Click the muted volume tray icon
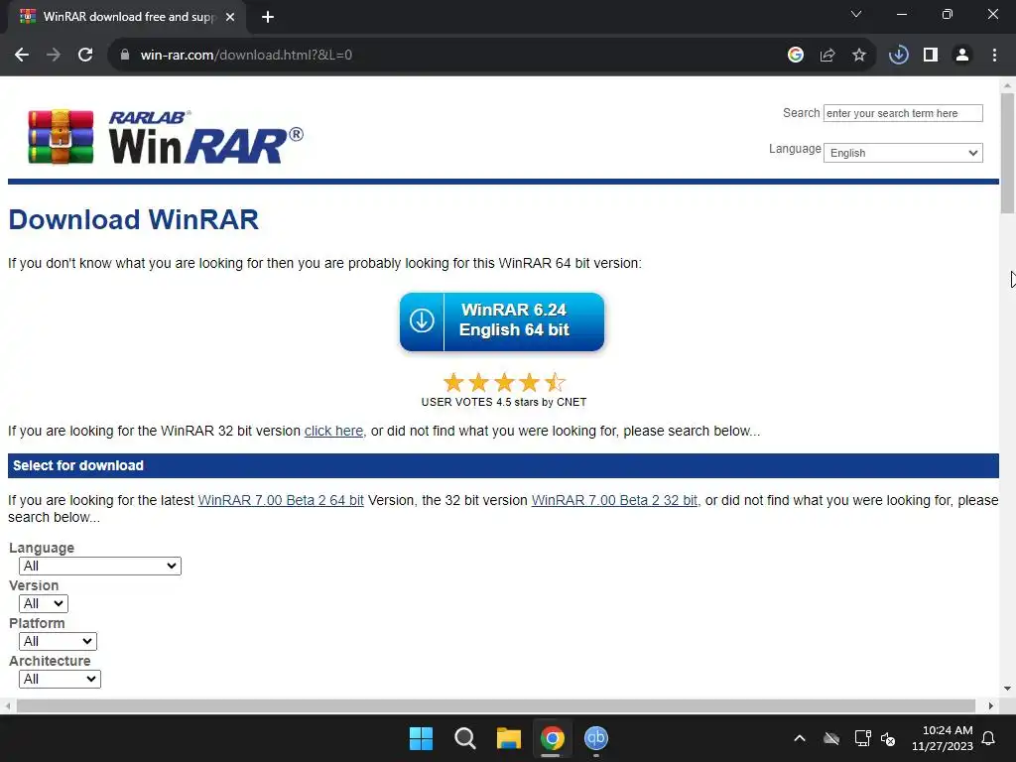 click(x=888, y=738)
